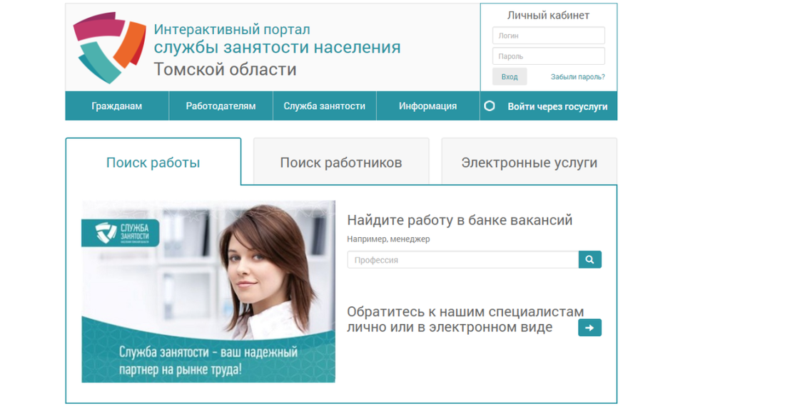Click the Служба занятости portal logo
The height and width of the screenshot is (411, 785).
[107, 46]
